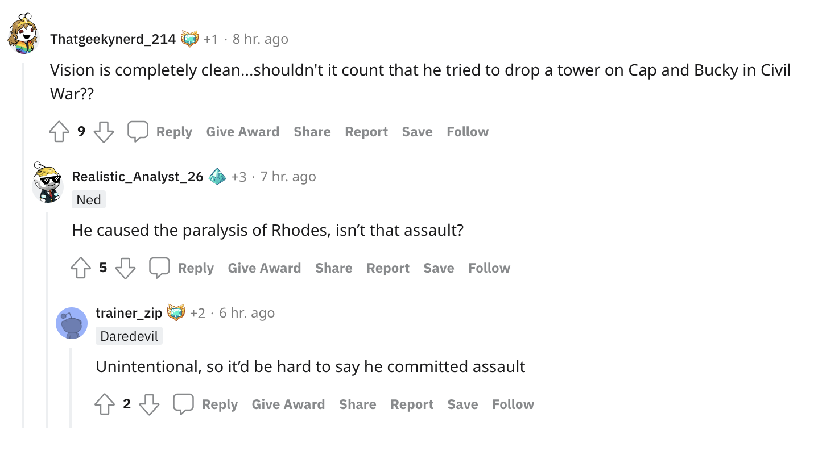The width and height of the screenshot is (818, 451).
Task: Click award badge next to Thatgeekynerd_214
Action: pyautogui.click(x=190, y=39)
